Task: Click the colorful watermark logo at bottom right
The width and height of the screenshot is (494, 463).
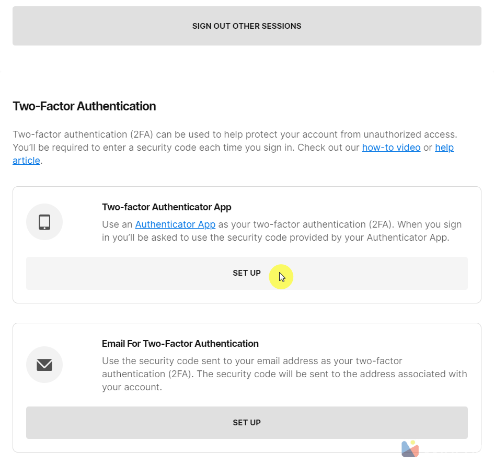Action: pos(410,448)
